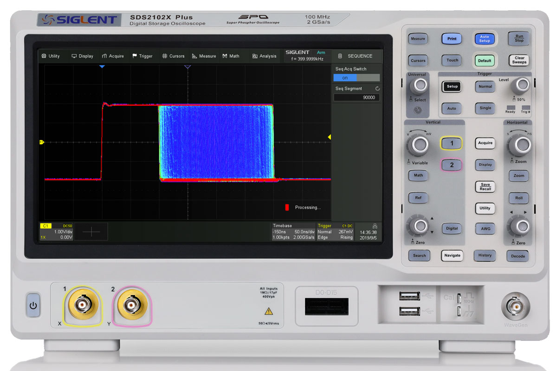Push the Universal Select knob
Image resolution: width=557 pixels, height=371 pixels.
(x=420, y=85)
